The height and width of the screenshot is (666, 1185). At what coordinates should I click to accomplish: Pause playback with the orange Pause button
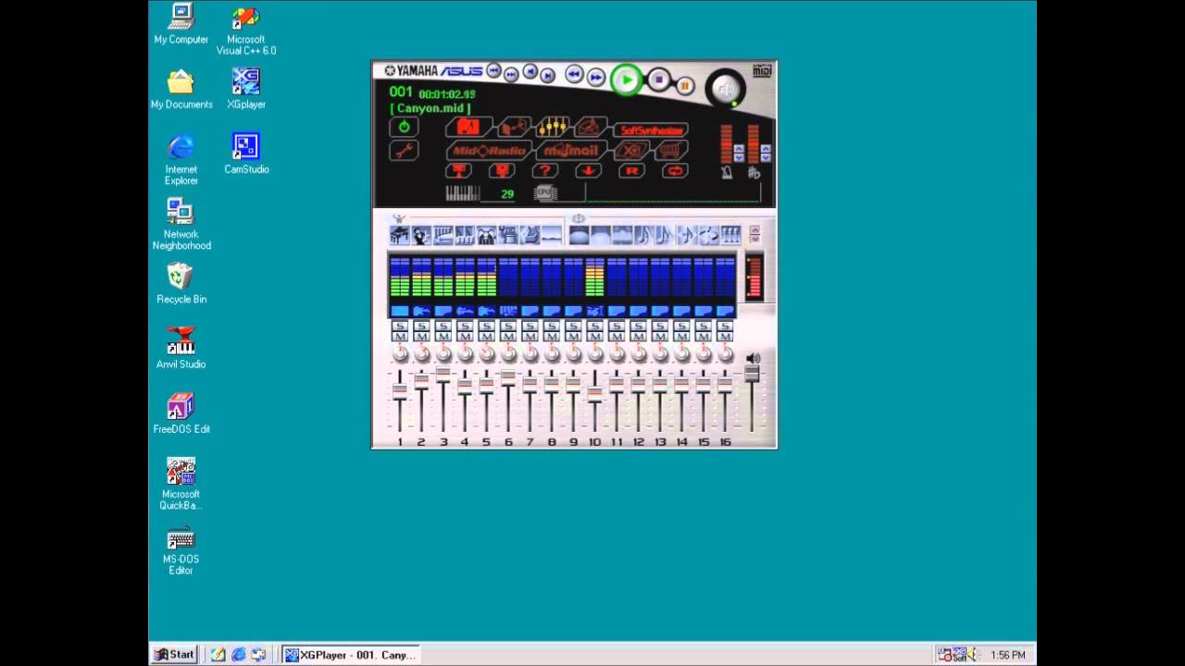685,86
